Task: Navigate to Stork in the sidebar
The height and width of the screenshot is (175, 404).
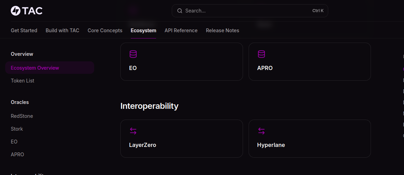Action: [17, 129]
